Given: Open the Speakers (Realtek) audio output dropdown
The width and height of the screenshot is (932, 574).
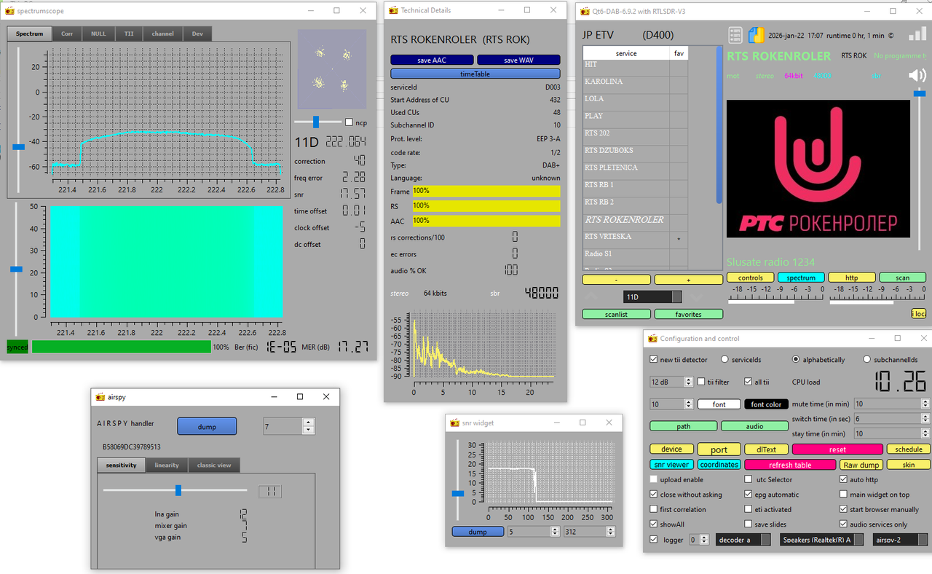Looking at the screenshot, I should pos(822,540).
